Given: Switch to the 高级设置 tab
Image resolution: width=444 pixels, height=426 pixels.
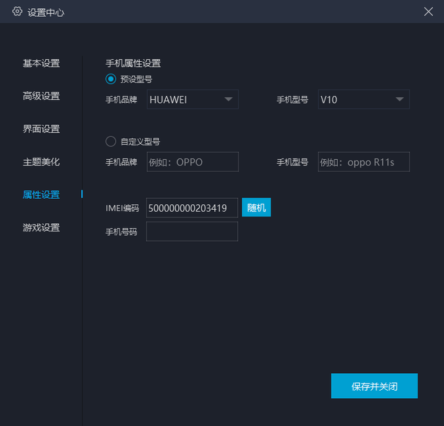Looking at the screenshot, I should pos(42,96).
